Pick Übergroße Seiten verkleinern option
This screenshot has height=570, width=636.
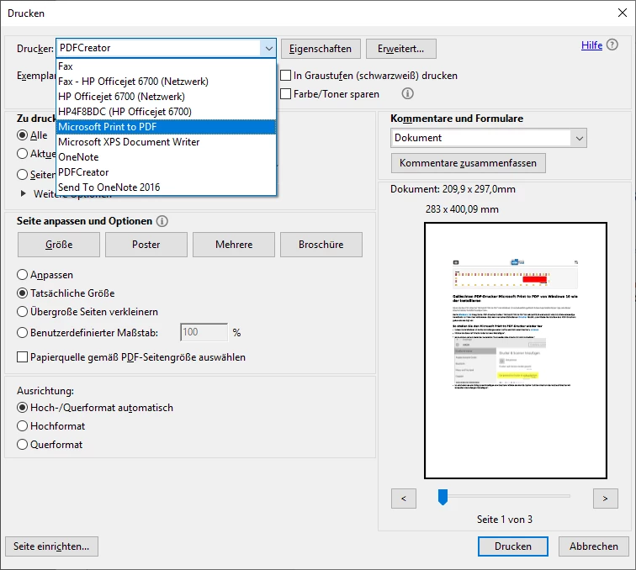(23, 312)
